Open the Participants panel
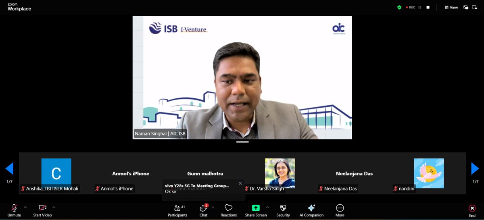Image resolution: width=484 pixels, height=220 pixels. (177, 210)
